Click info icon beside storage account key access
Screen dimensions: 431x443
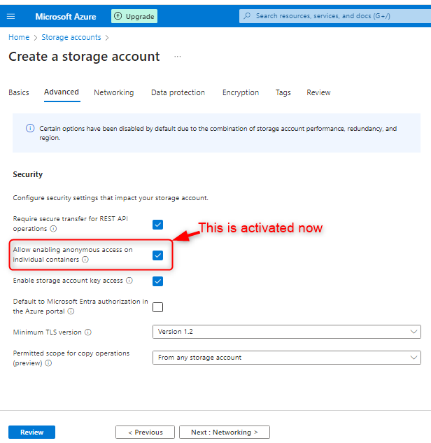(129, 281)
